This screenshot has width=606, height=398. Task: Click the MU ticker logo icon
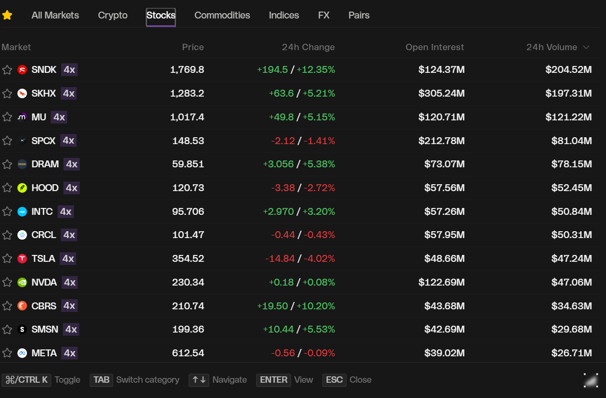click(x=22, y=117)
